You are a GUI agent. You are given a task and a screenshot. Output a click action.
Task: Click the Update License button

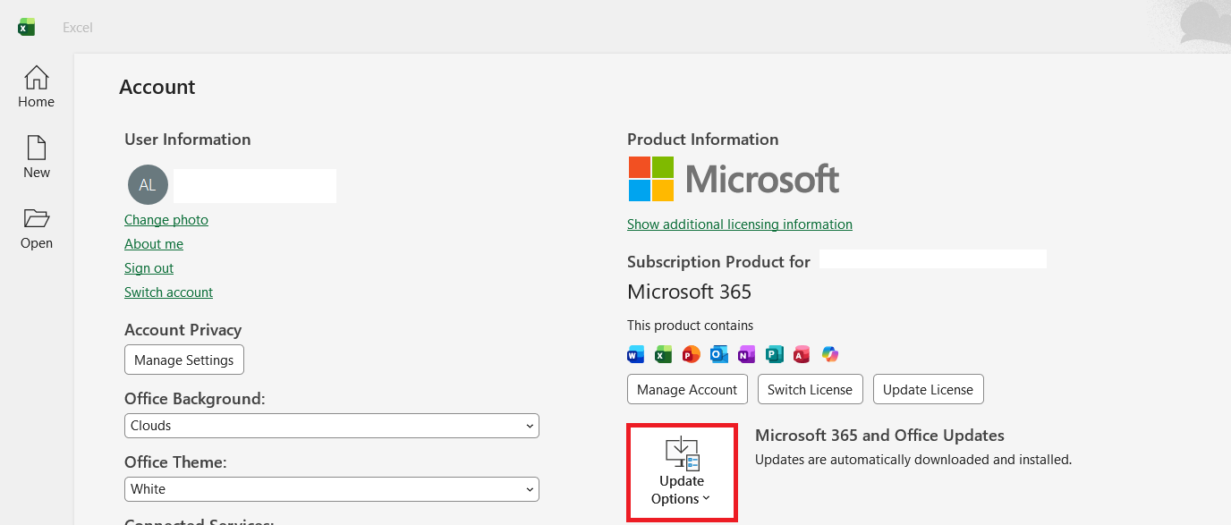tap(929, 389)
